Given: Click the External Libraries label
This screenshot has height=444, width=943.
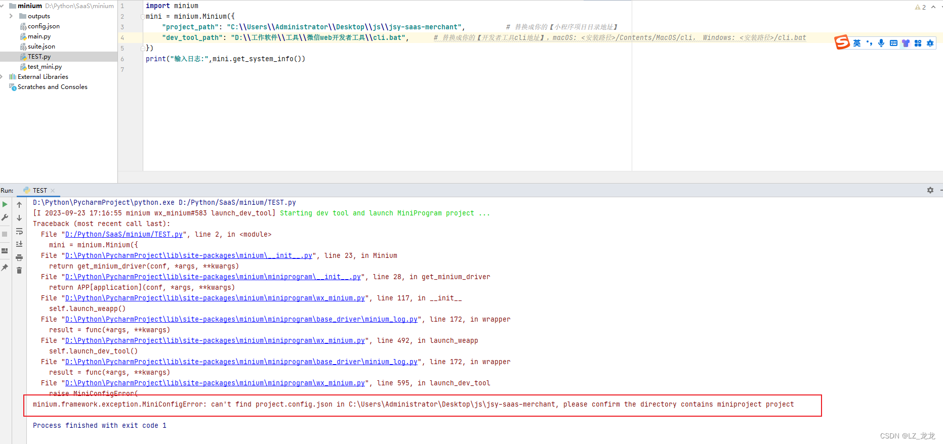Looking at the screenshot, I should coord(43,77).
